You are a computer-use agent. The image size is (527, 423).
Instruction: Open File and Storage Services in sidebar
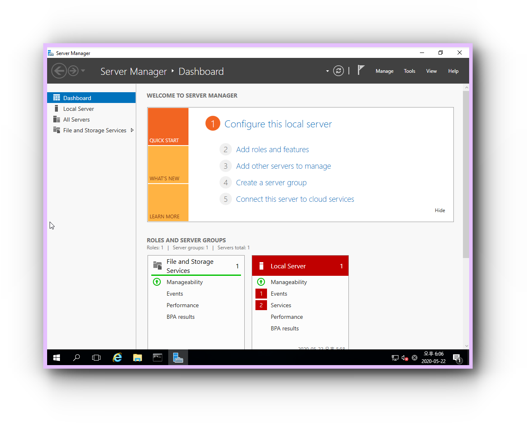91,130
